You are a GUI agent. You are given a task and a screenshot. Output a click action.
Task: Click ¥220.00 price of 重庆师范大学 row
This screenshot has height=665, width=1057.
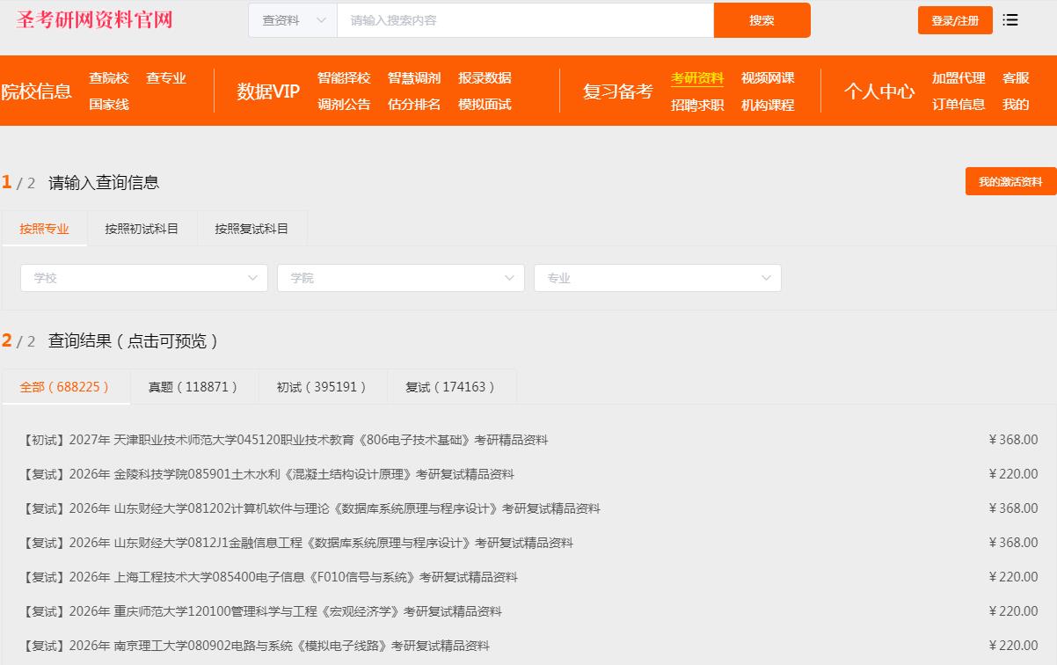[1013, 611]
